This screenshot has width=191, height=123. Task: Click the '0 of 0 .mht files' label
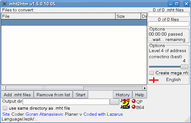(x=168, y=10)
